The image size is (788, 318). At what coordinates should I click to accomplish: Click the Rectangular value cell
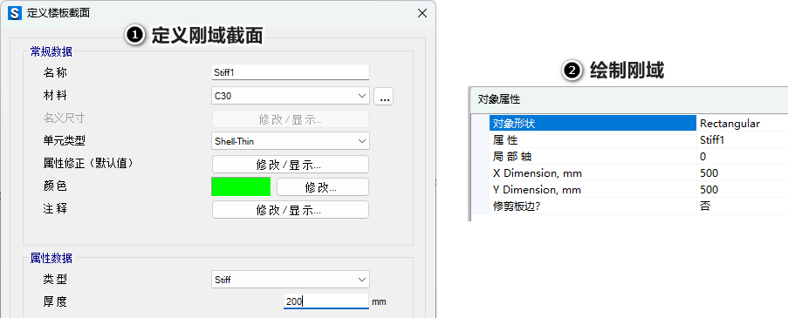pyautogui.click(x=743, y=124)
